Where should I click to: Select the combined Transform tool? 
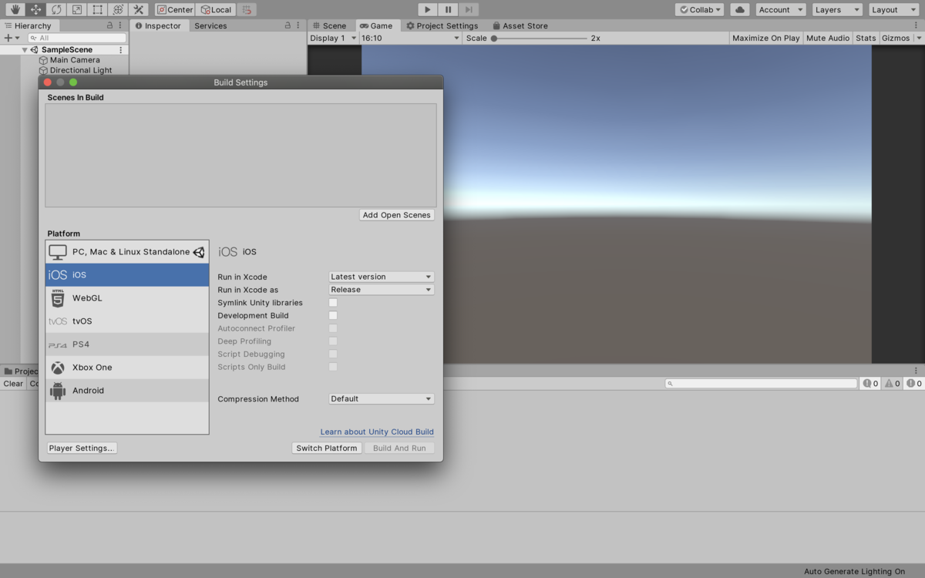118,10
